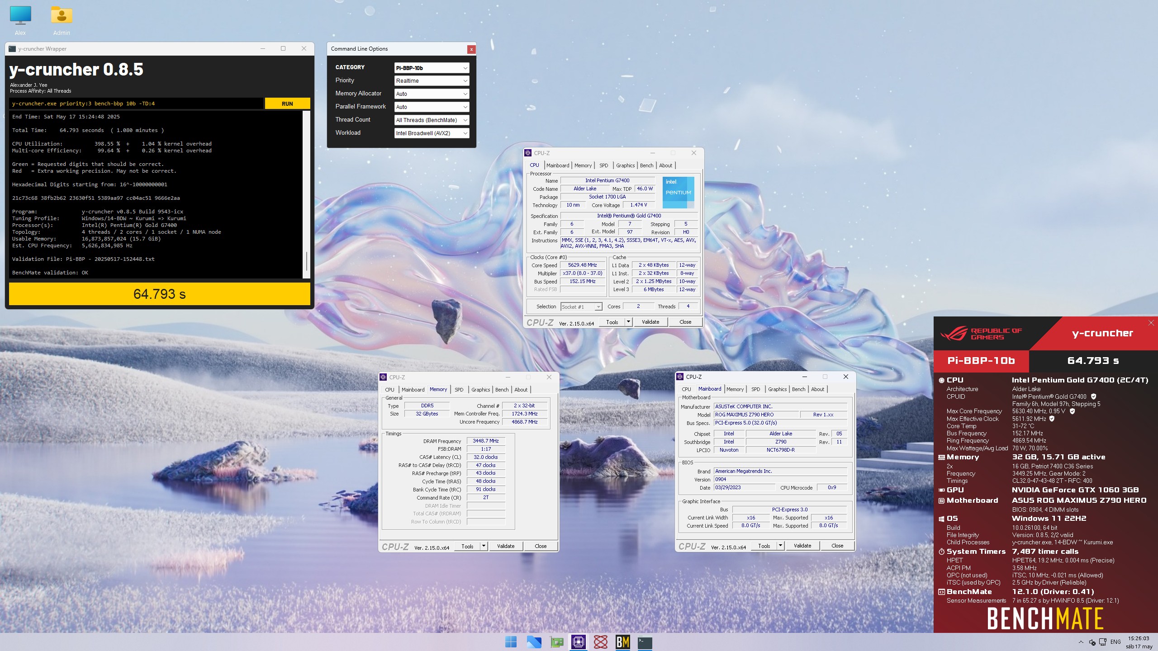Click the DRAM Frequency value 3448.7 MHz
Viewport: 1158px width, 651px height.
pos(486,441)
